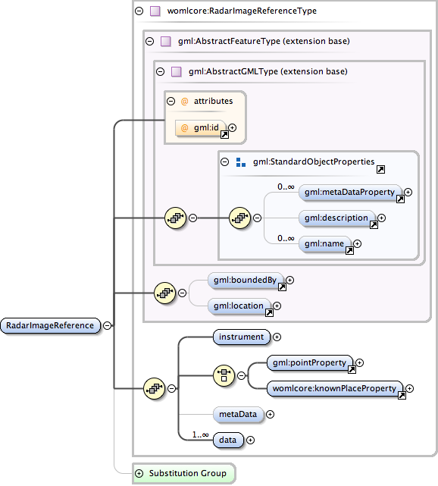Expand the Substitution Group box
The width and height of the screenshot is (438, 486).
coord(139,473)
